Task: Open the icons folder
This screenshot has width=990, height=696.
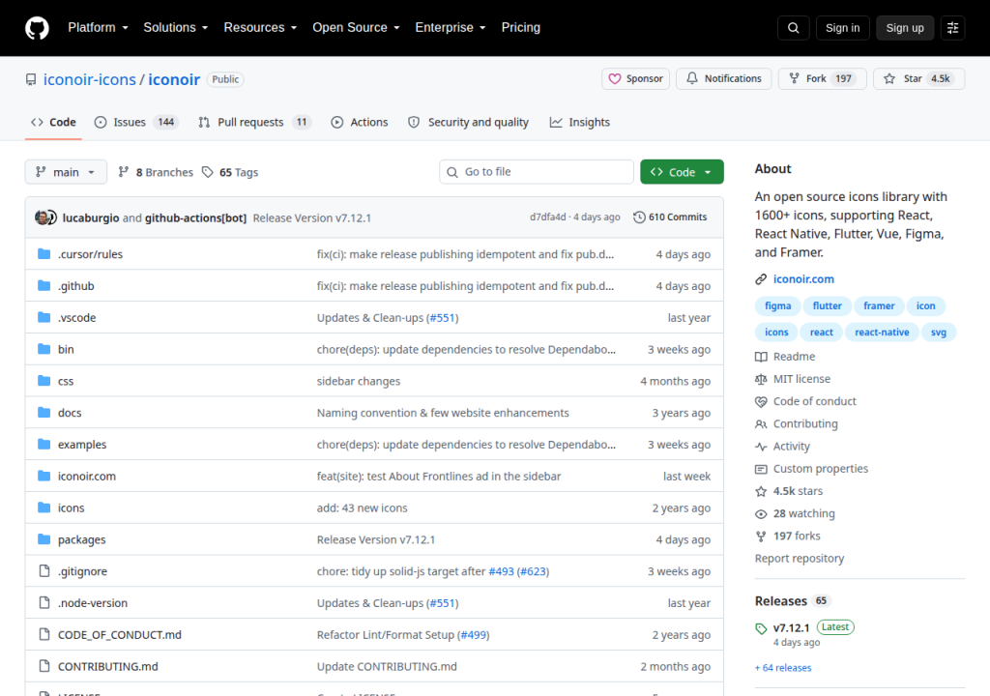Action: 71,507
